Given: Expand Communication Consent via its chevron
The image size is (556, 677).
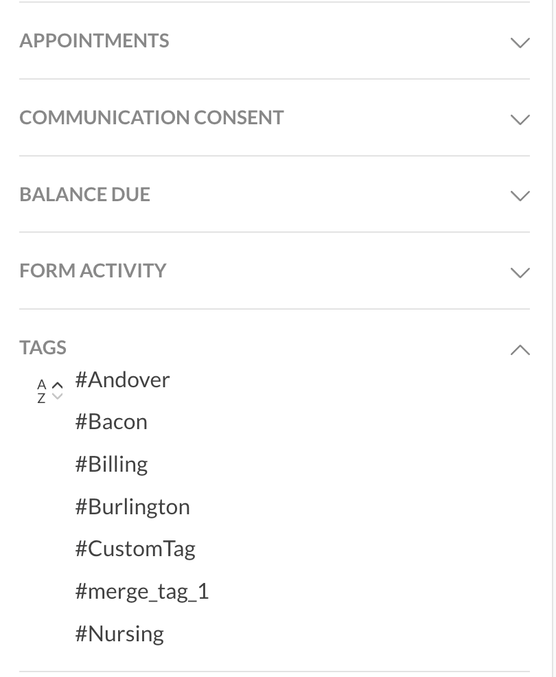Looking at the screenshot, I should coord(520,119).
